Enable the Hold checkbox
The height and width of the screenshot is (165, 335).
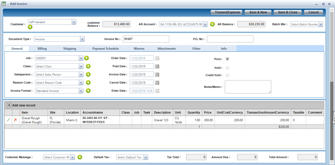click(227, 68)
